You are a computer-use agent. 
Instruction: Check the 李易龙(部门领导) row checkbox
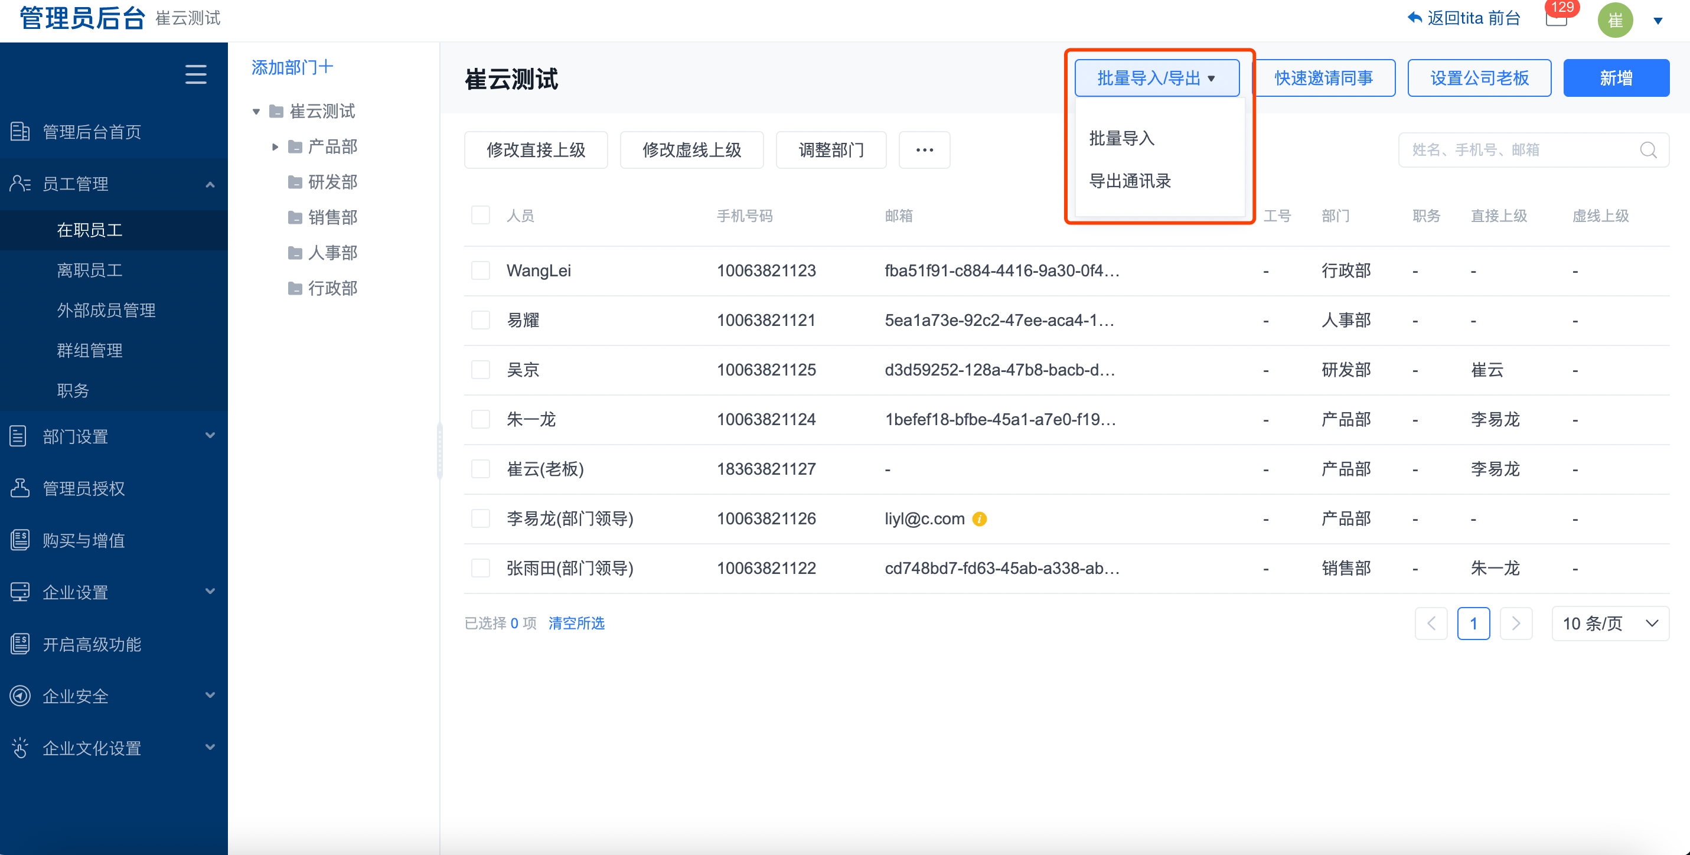pyautogui.click(x=480, y=518)
